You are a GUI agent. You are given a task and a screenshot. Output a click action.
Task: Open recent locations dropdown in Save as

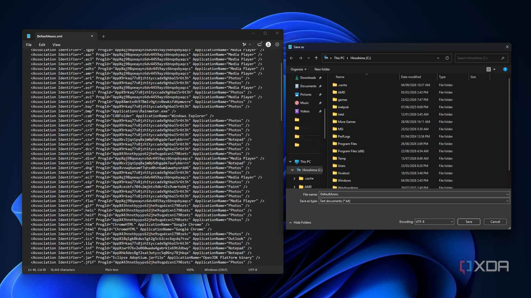coord(309,58)
